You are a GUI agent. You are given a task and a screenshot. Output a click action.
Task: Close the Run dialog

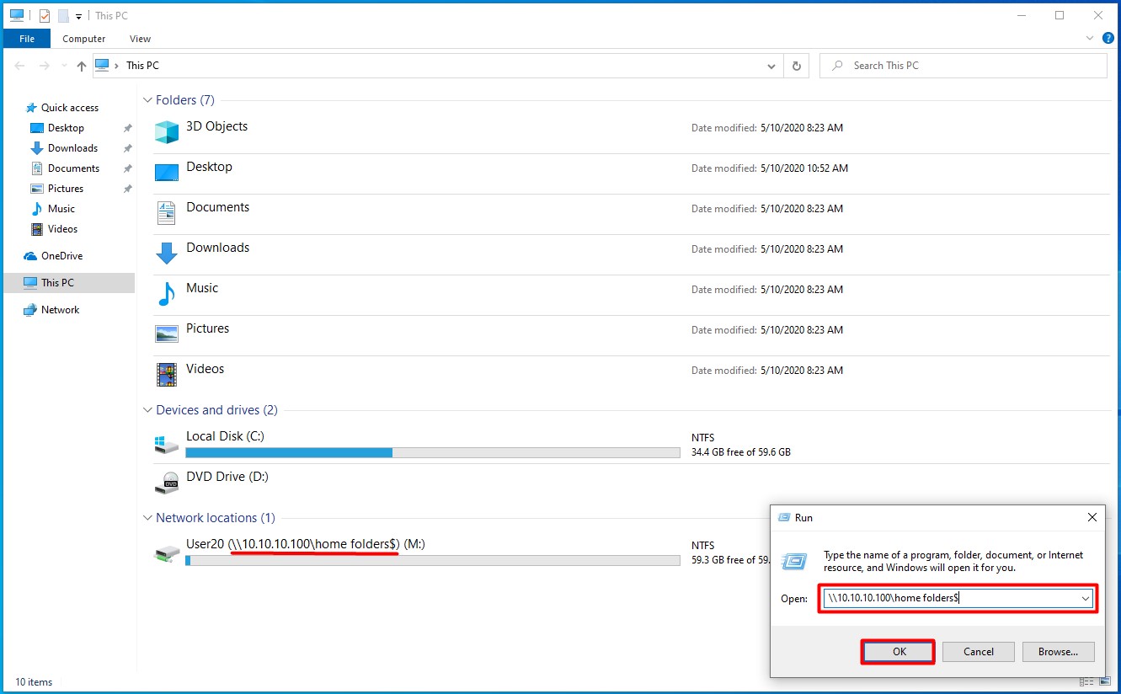1092,517
